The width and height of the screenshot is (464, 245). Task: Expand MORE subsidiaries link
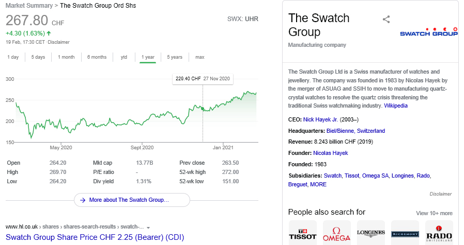(x=318, y=184)
